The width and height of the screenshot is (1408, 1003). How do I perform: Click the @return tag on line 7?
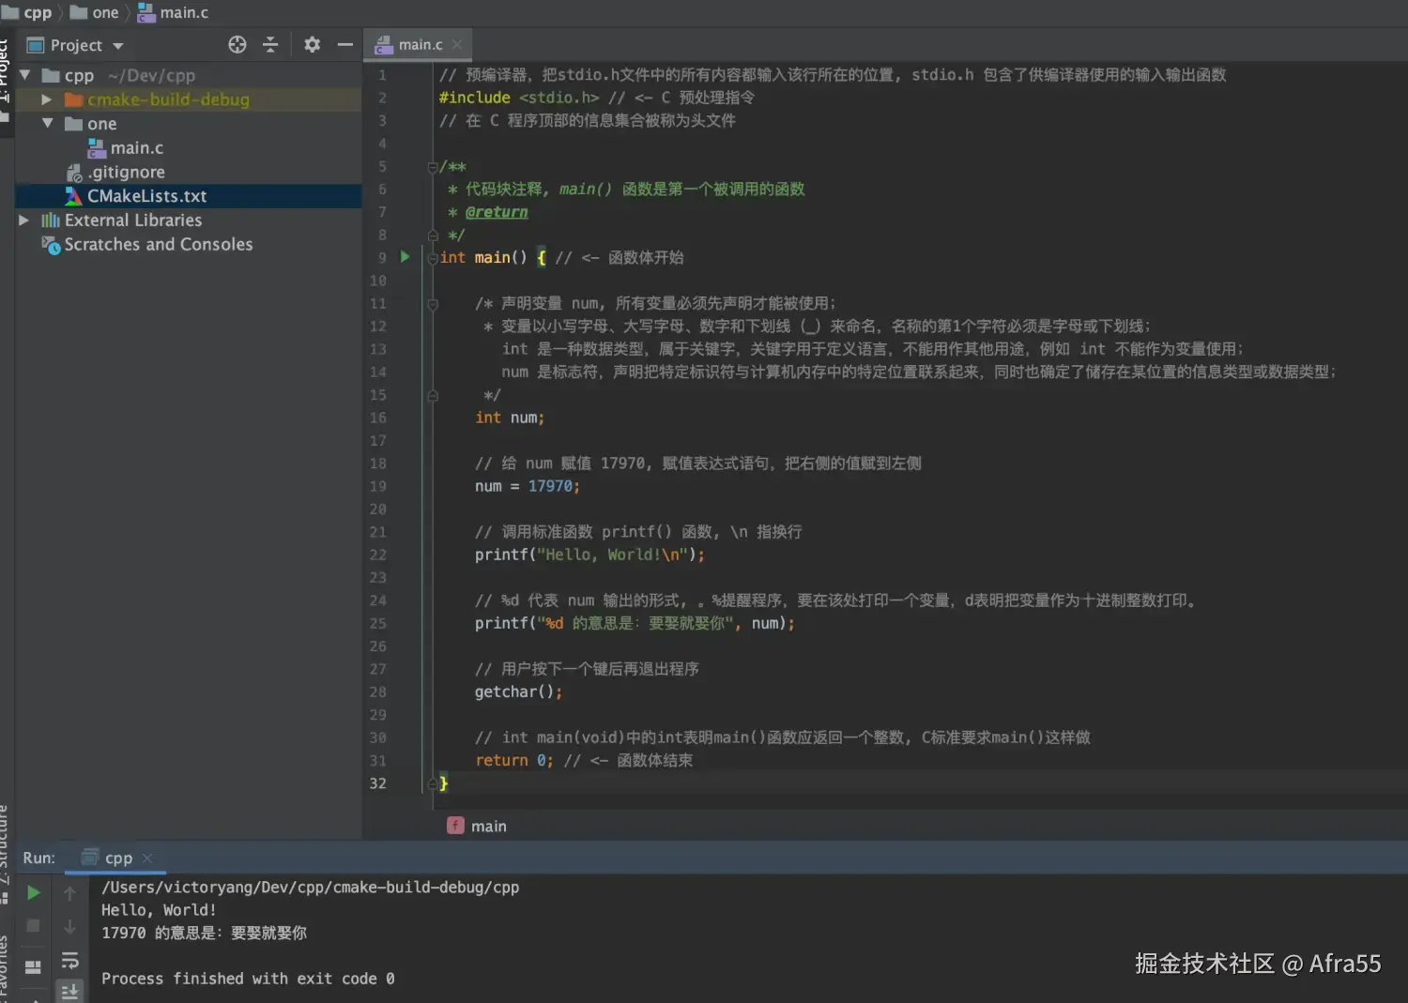pos(497,212)
